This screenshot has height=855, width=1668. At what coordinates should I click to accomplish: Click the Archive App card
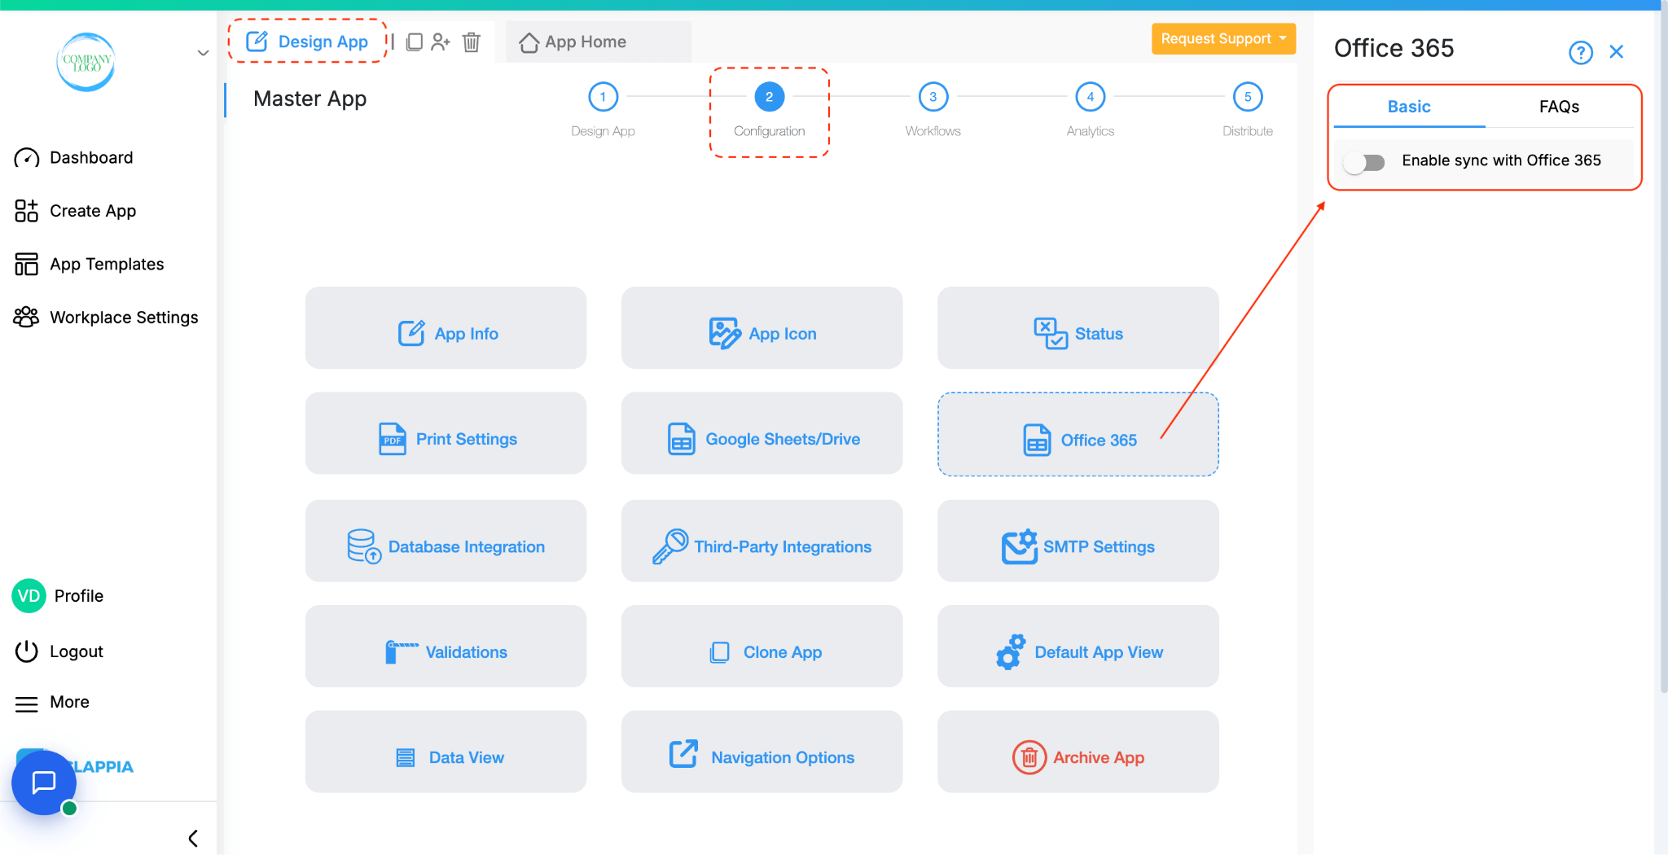(1078, 752)
